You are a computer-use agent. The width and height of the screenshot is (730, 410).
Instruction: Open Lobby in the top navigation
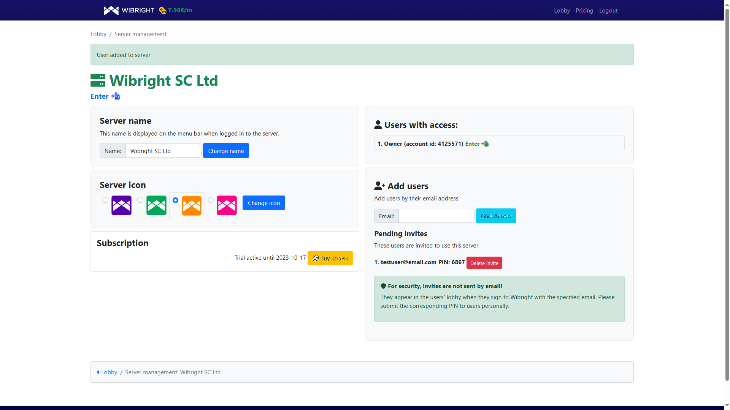(x=562, y=11)
